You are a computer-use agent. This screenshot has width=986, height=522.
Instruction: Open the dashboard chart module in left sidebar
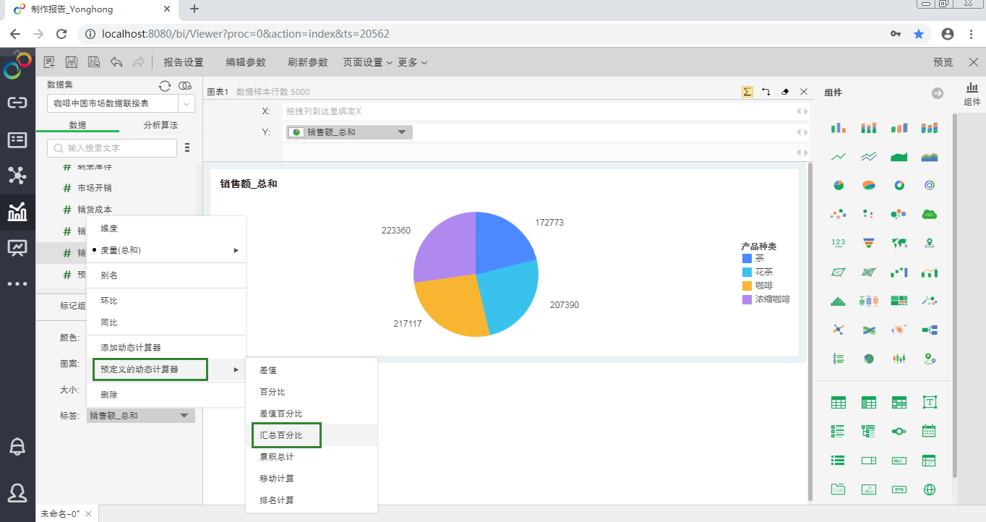tap(17, 211)
